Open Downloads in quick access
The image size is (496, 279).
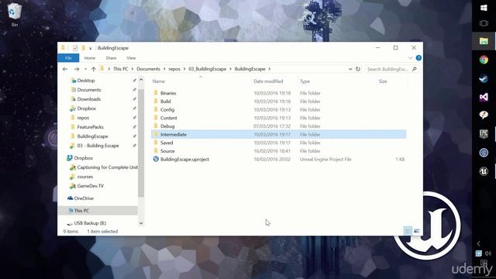coord(88,99)
